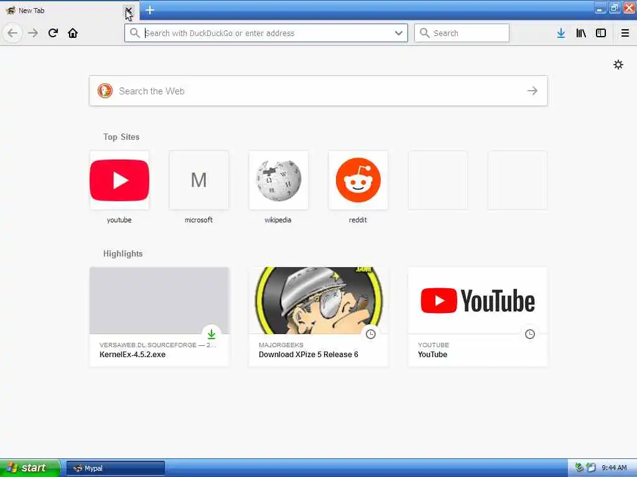
Task: Click green download icon on KernelEx card
Action: (212, 334)
